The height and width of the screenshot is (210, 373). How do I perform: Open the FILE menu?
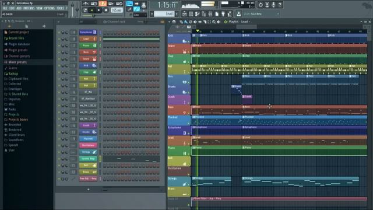click(5, 8)
